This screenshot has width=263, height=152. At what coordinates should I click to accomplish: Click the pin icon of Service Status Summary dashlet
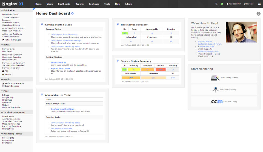pyautogui.click(x=118, y=61)
